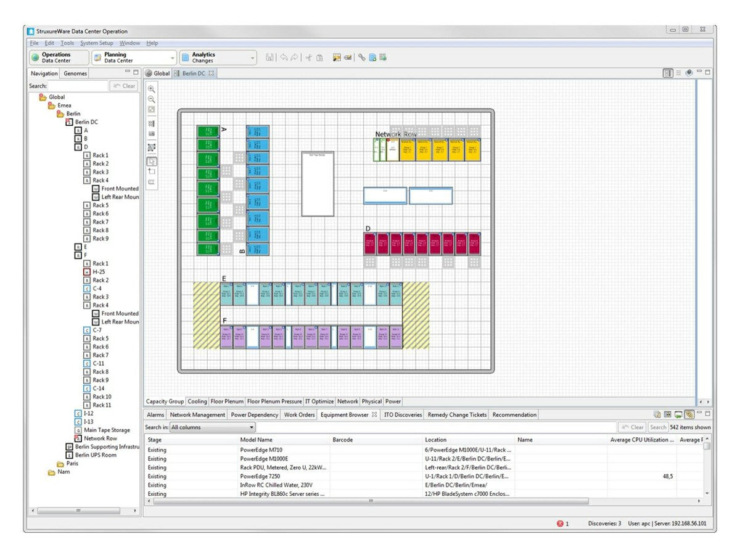The image size is (740, 555).
Task: Click the Redo icon
Action: tap(294, 57)
